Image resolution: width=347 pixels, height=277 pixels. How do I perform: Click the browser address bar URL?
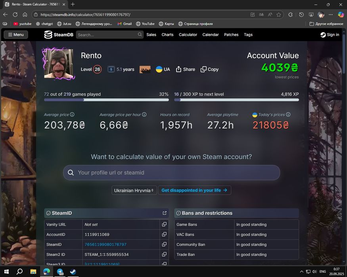85,15
